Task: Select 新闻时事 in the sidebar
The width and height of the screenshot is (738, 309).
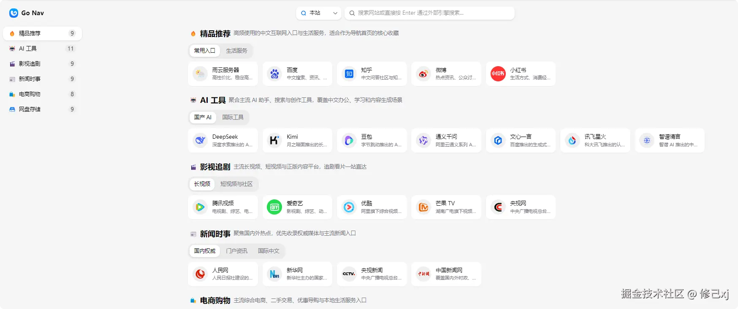Action: pos(42,79)
